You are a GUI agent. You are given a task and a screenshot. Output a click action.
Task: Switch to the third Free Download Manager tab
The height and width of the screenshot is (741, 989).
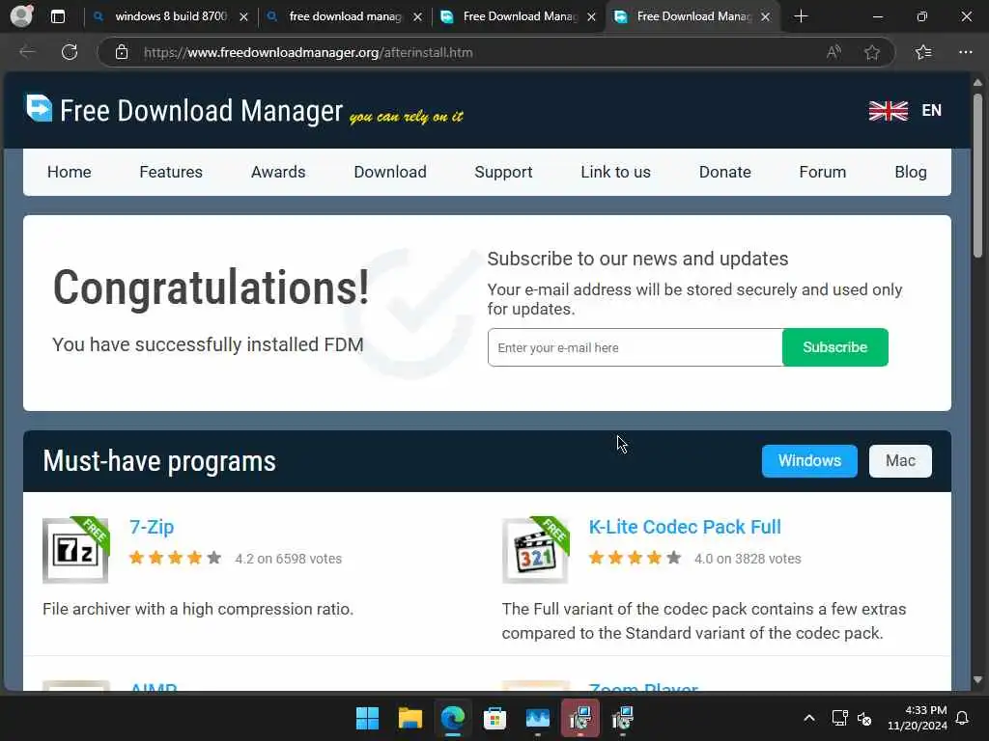tap(519, 16)
